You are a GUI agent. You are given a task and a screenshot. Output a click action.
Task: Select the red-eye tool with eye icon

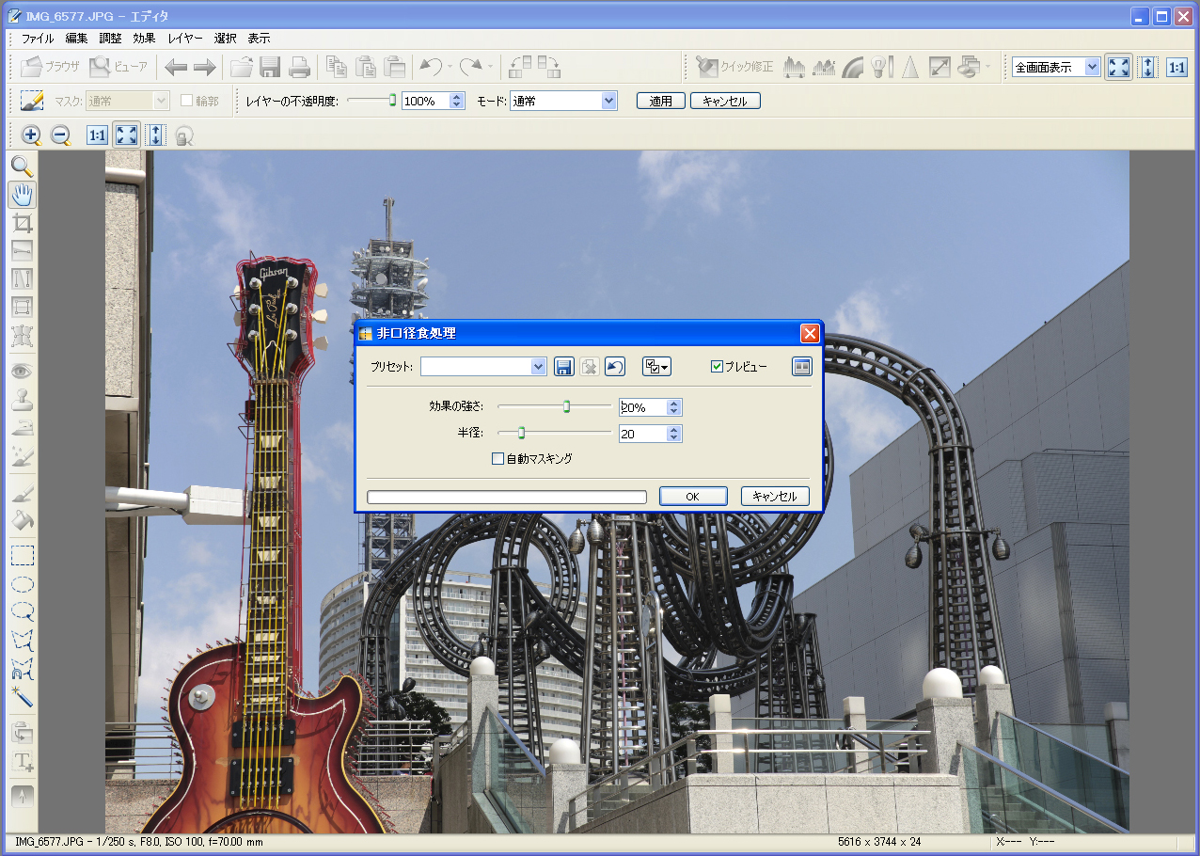(23, 372)
